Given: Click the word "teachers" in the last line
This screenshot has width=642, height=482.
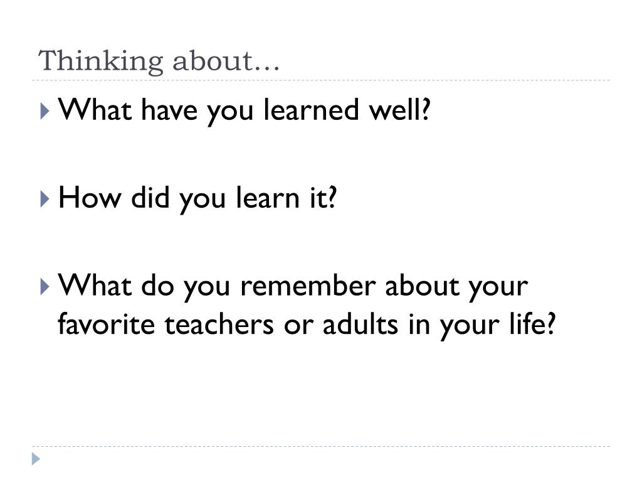Looking at the screenshot, I should click(219, 324).
